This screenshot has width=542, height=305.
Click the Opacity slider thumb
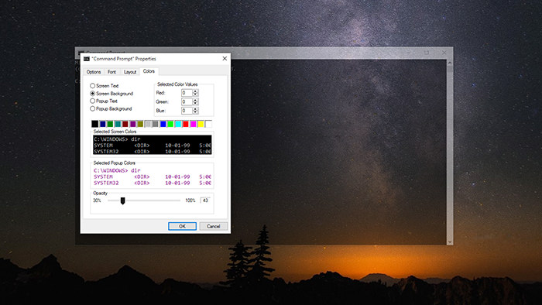tap(122, 200)
